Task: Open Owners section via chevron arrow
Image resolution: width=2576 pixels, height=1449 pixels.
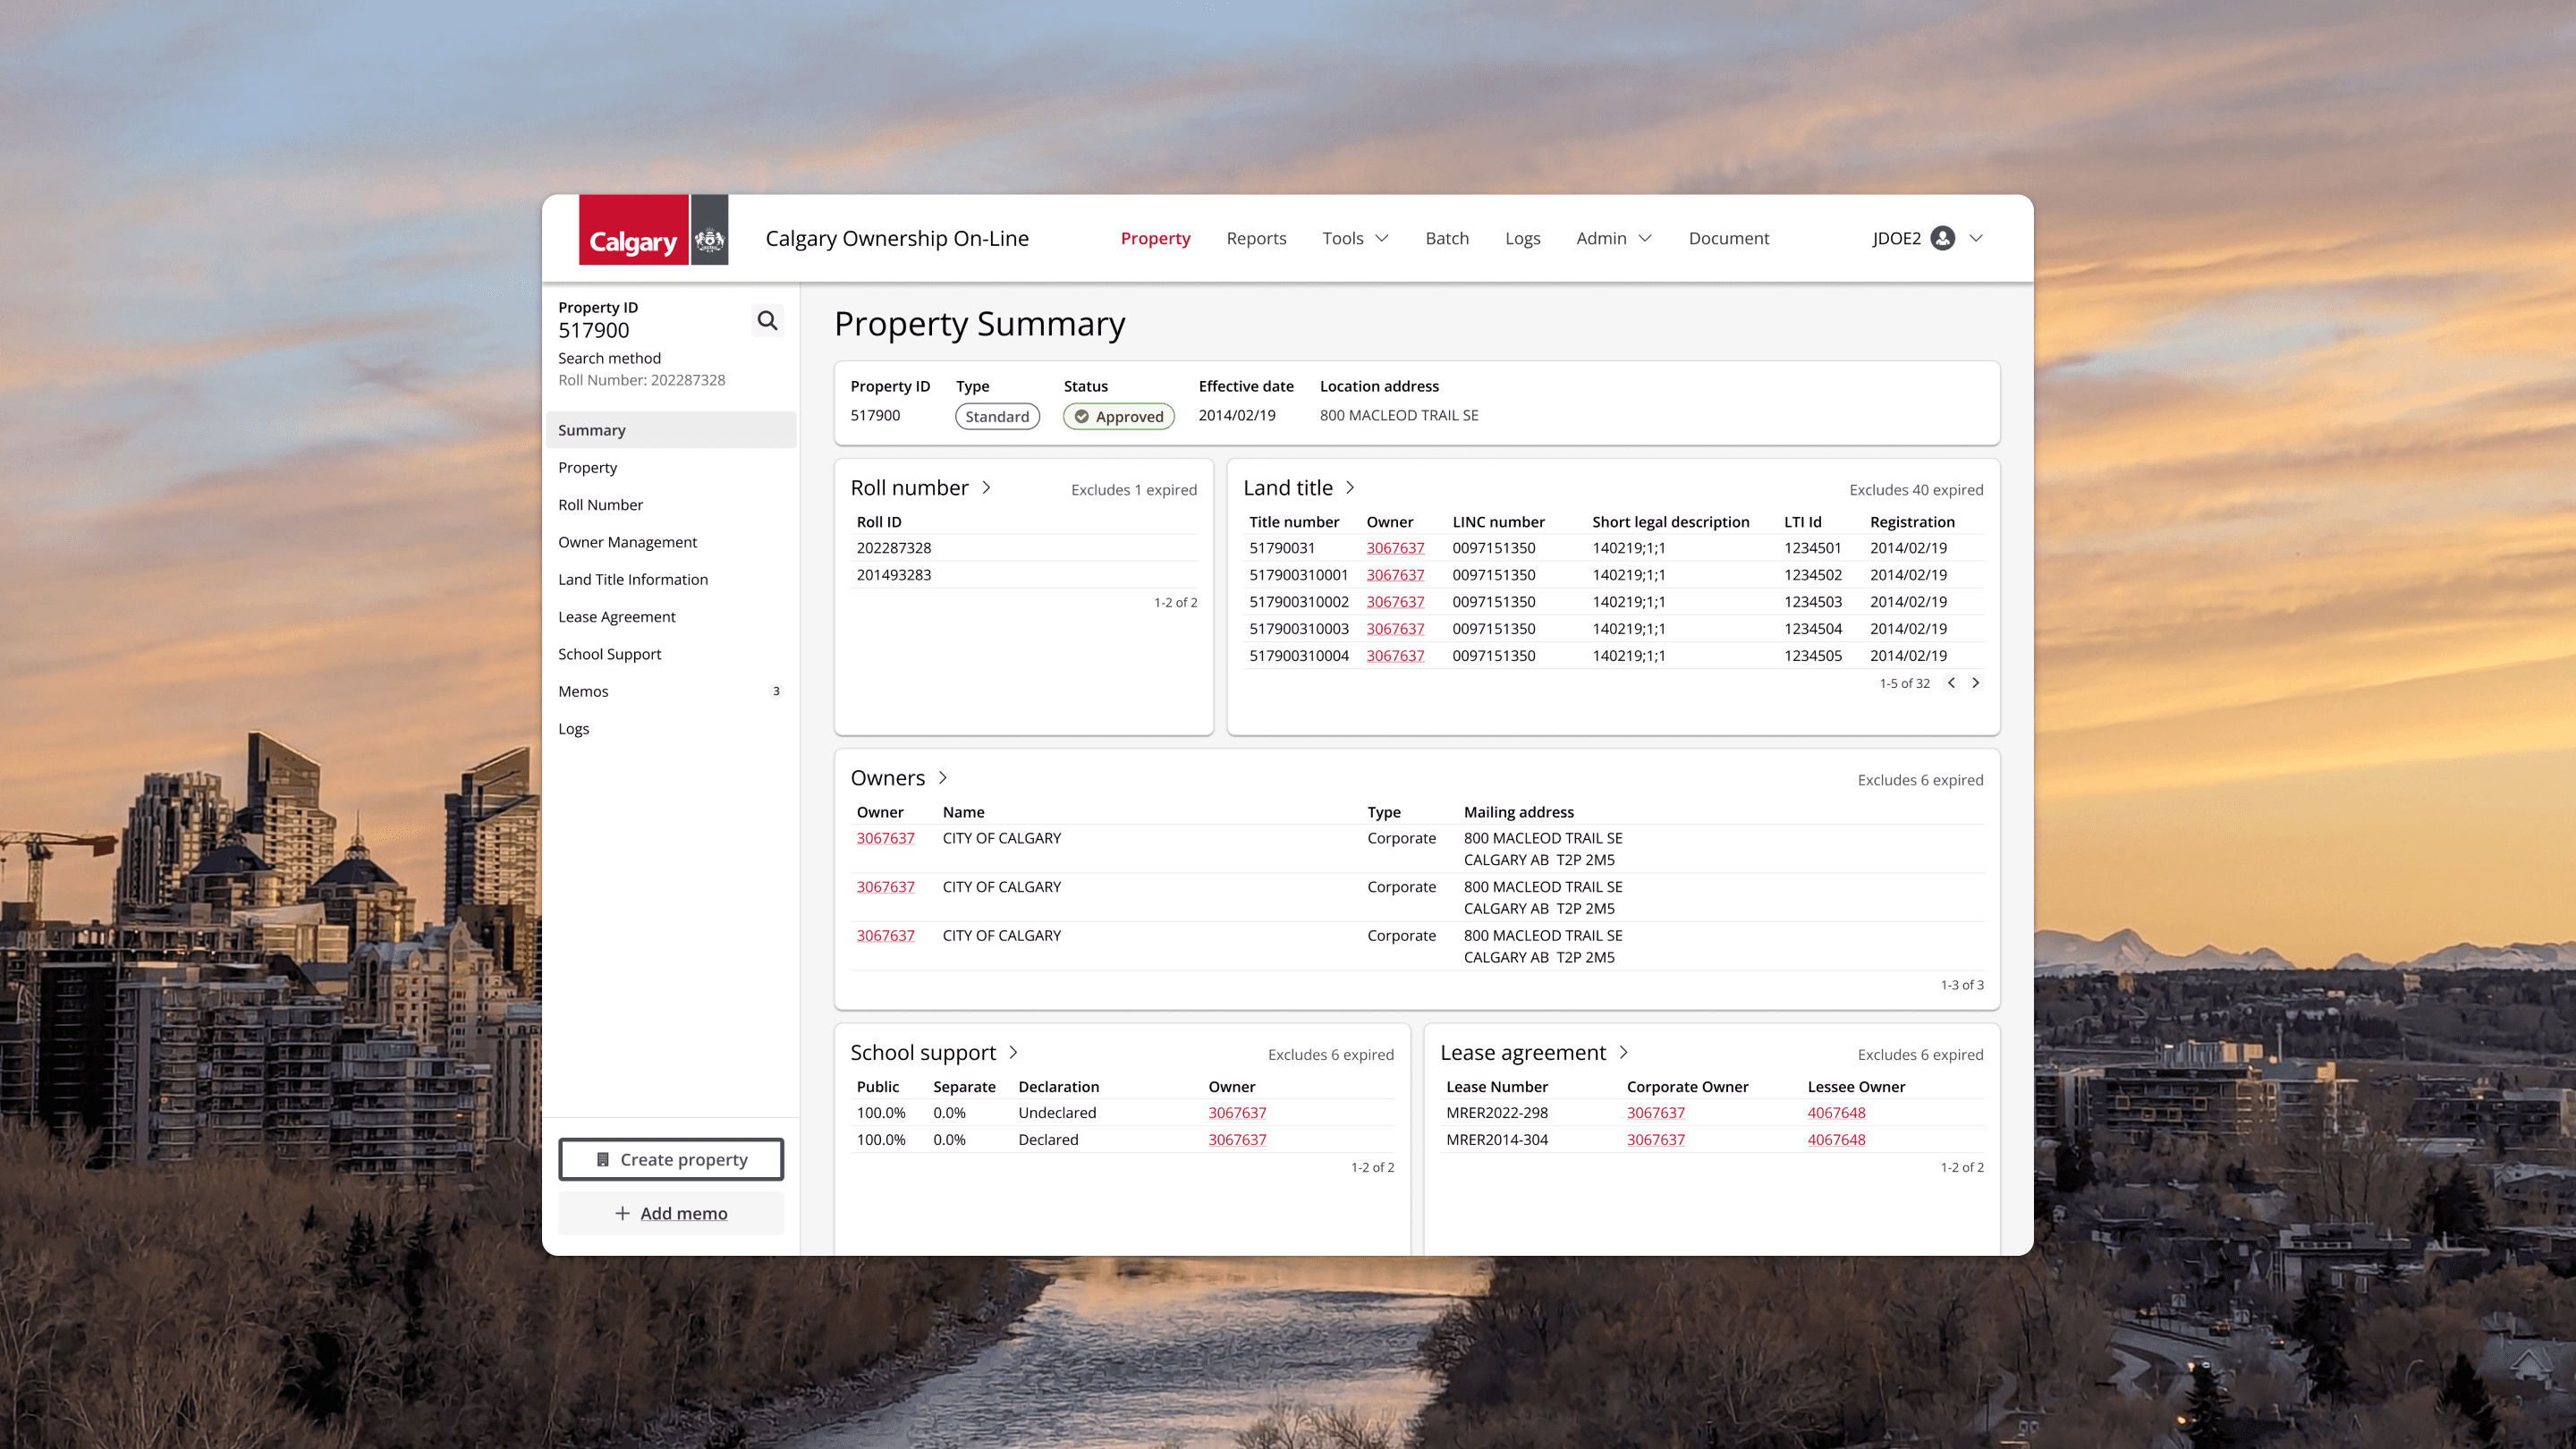Action: coord(942,777)
